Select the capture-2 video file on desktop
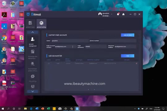 click(13, 61)
